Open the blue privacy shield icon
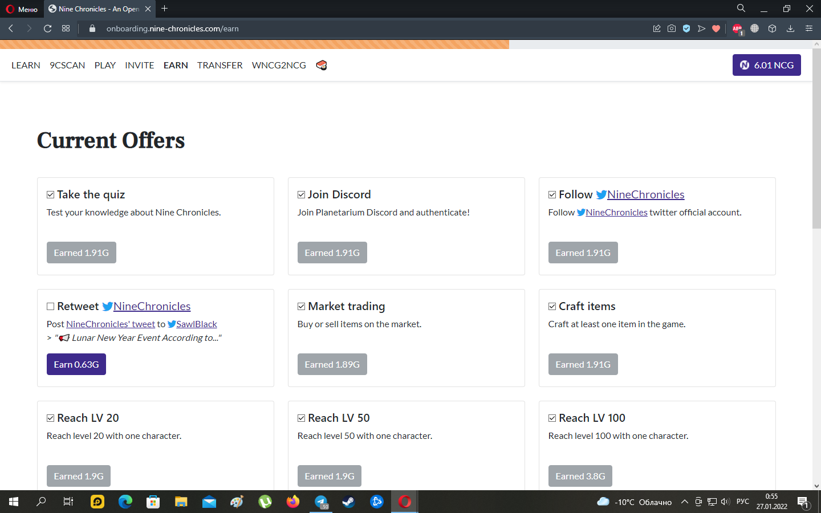 pos(686,28)
